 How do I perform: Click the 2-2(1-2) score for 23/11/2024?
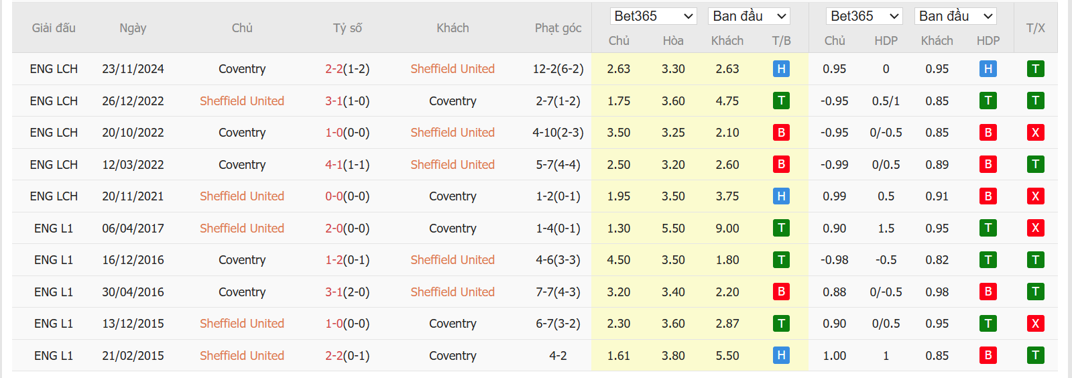[x=347, y=69]
